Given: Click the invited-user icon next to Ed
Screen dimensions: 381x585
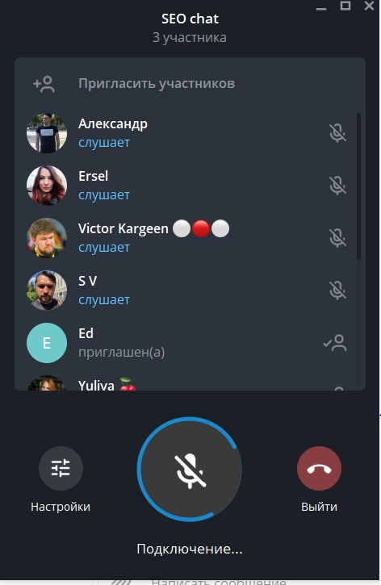Looking at the screenshot, I should tap(335, 343).
